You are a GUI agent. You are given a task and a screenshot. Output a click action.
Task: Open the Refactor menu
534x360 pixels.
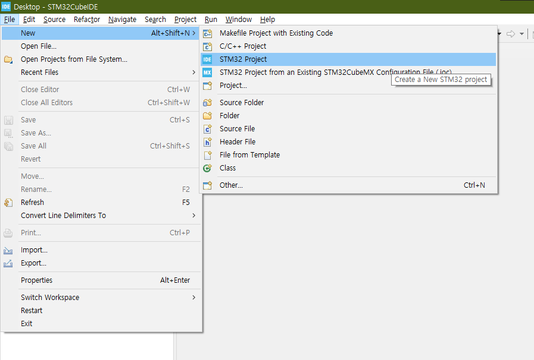click(x=87, y=20)
